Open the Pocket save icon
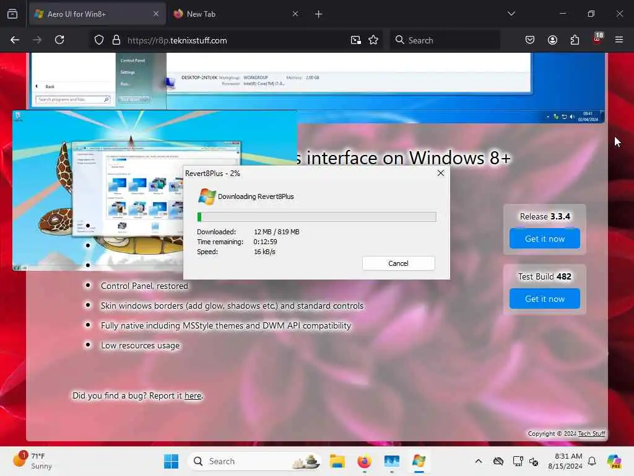 (x=530, y=40)
